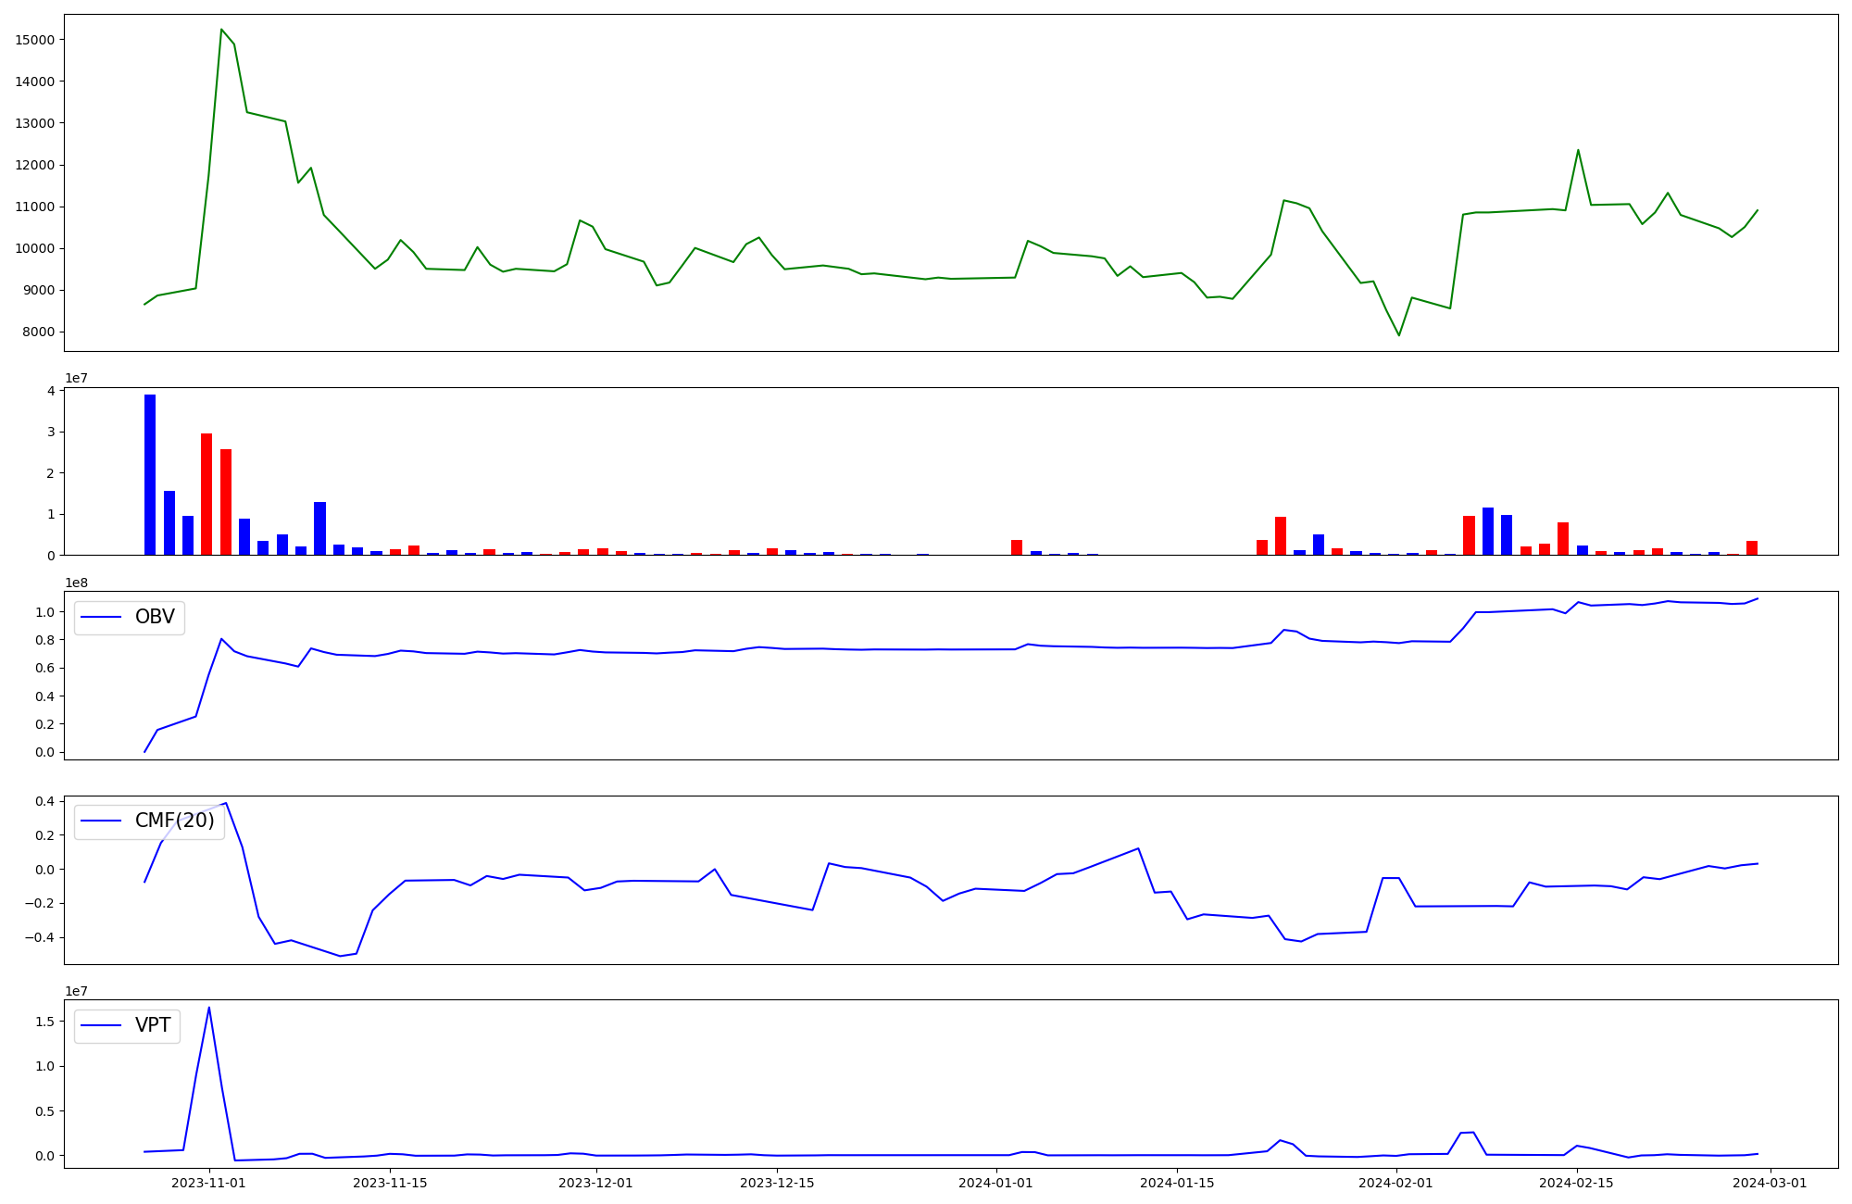Click the CMF(20) legend label
This screenshot has height=1204, width=1852.
pyautogui.click(x=174, y=821)
